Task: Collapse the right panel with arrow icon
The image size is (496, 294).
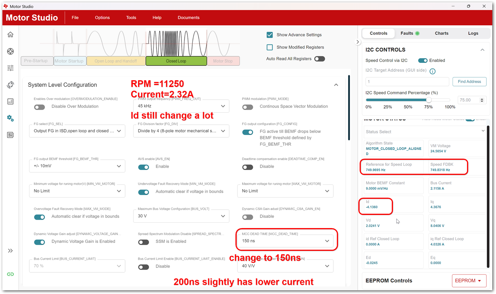Action: tap(358, 42)
